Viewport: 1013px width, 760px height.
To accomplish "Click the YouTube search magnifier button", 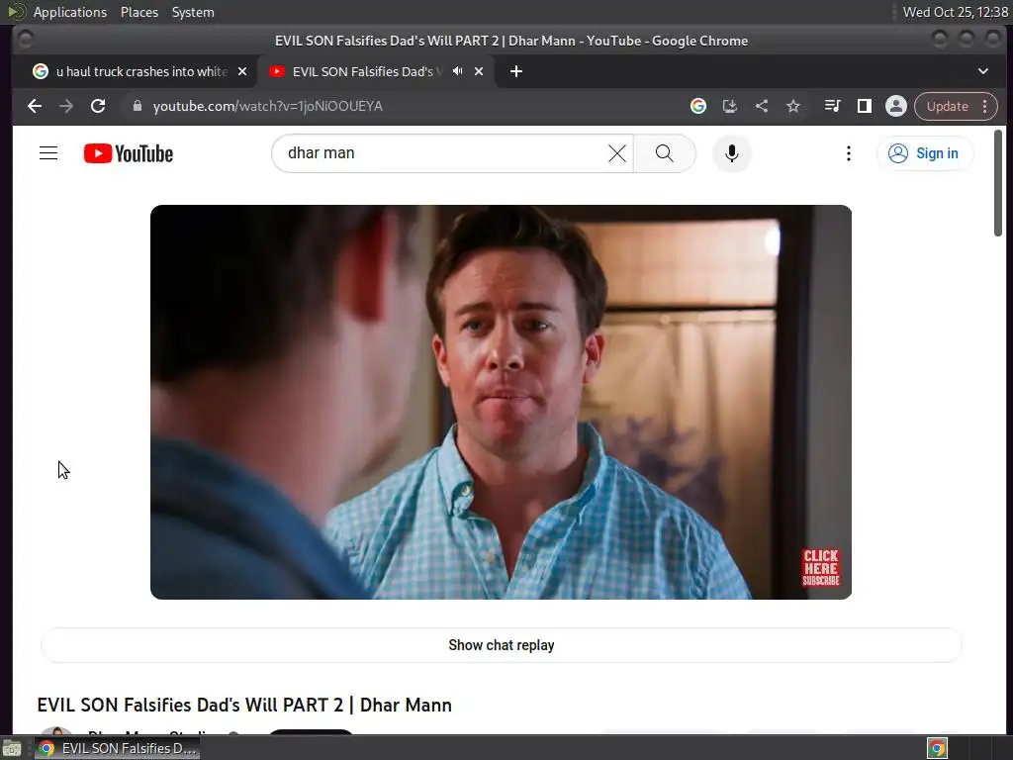I will pyautogui.click(x=664, y=153).
